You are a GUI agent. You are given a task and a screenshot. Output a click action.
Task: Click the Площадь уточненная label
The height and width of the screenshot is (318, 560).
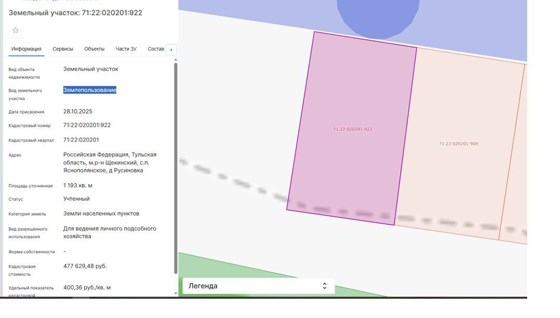tap(31, 186)
